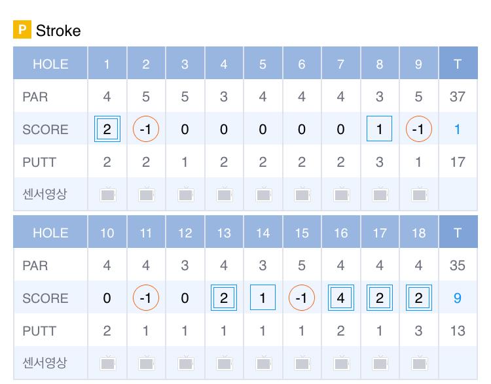Select hole 16 score of 4
The height and width of the screenshot is (384, 491).
[340, 298]
